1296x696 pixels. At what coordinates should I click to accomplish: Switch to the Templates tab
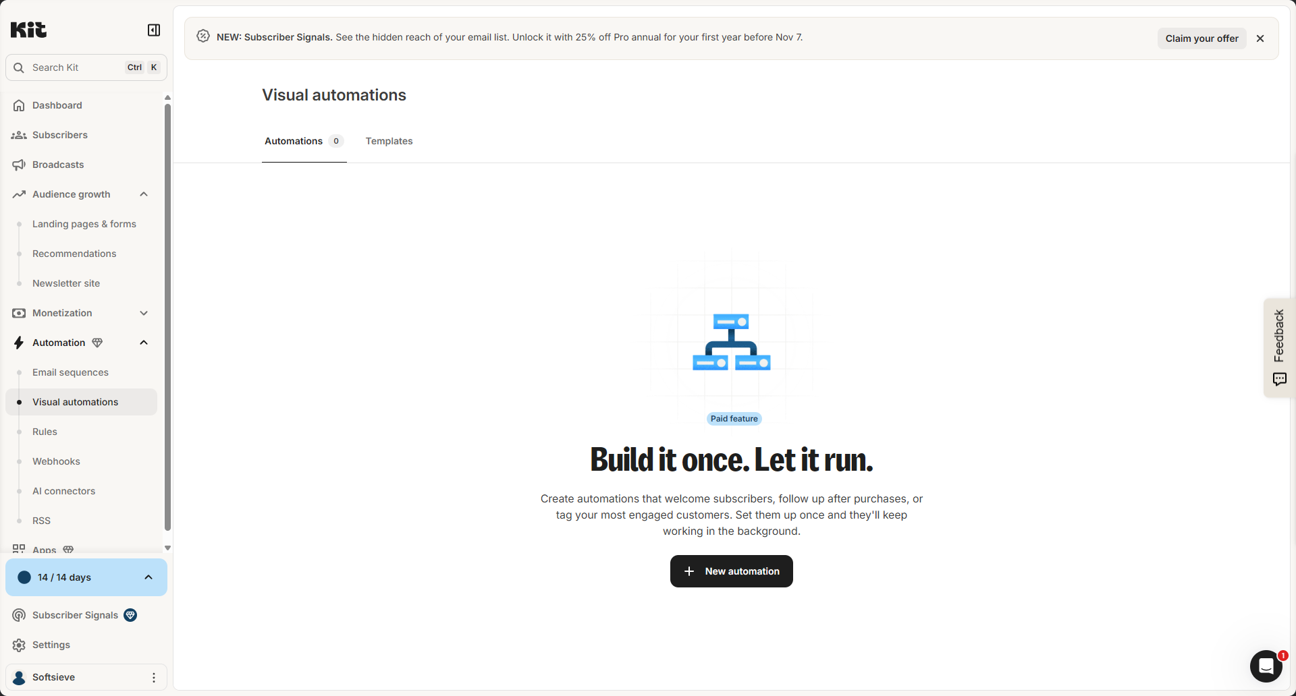point(389,141)
